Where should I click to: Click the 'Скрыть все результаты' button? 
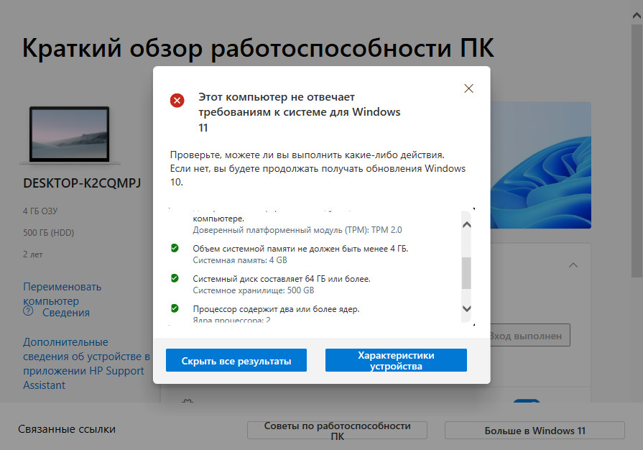(x=236, y=361)
